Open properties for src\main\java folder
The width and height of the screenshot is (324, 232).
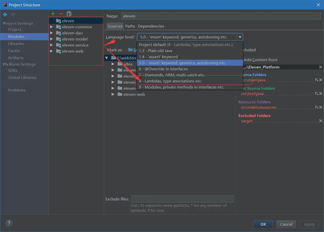(x=316, y=80)
